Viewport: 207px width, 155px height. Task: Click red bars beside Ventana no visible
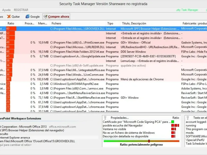pos(174,129)
